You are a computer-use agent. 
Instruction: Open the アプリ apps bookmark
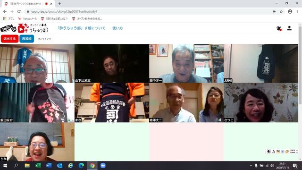[9, 18]
